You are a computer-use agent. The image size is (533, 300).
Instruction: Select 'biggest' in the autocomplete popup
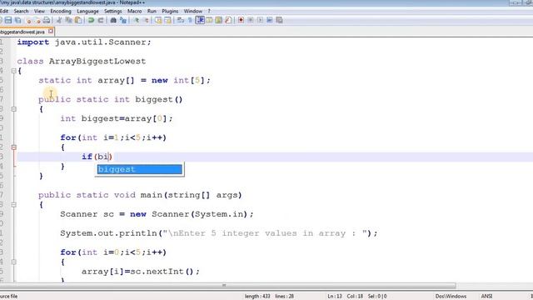139,169
